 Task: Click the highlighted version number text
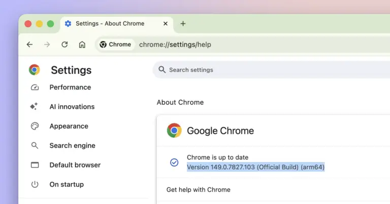pyautogui.click(x=256, y=167)
